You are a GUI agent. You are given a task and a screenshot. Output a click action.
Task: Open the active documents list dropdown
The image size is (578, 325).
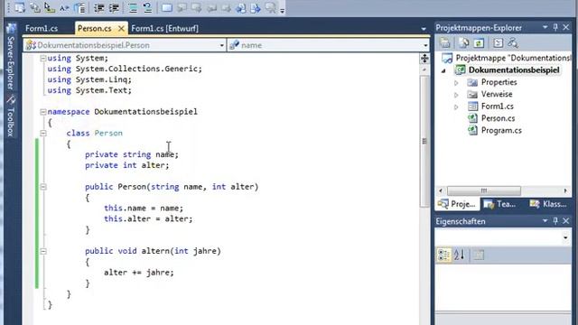click(x=424, y=29)
